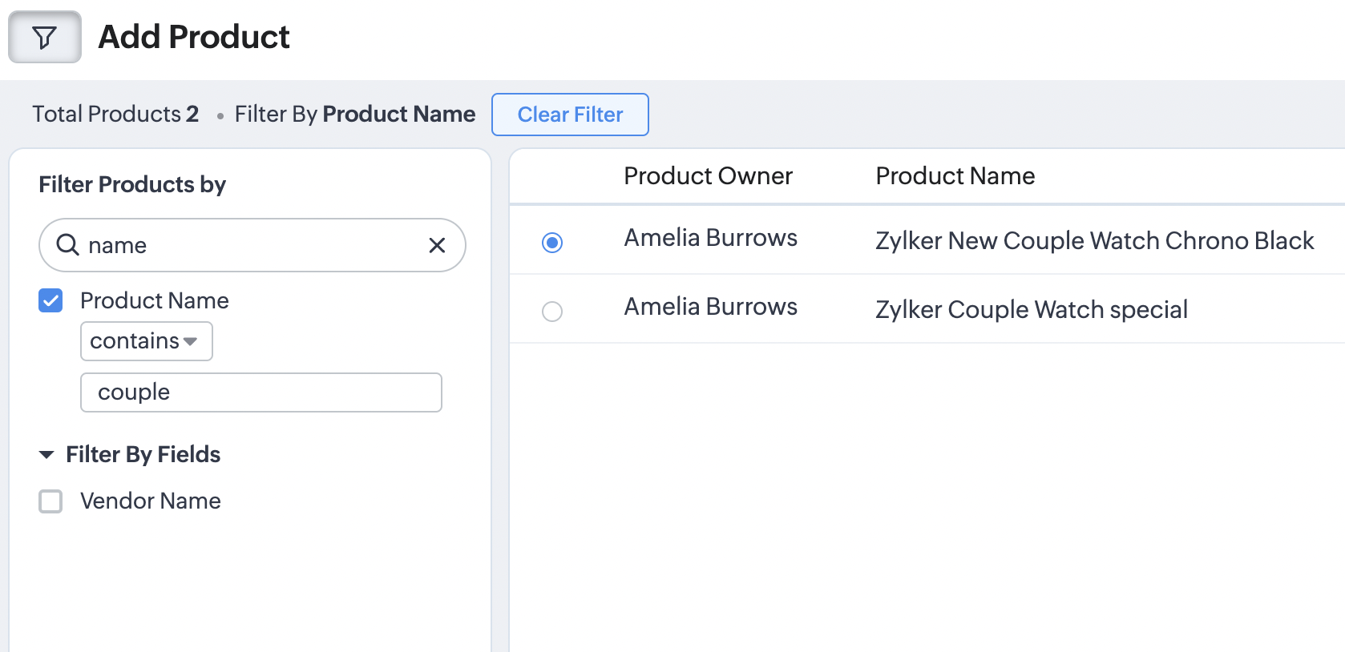Click the filter funnel icon
The width and height of the screenshot is (1345, 652).
click(x=45, y=37)
